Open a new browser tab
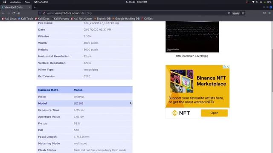273x153 pixels. 35,7
